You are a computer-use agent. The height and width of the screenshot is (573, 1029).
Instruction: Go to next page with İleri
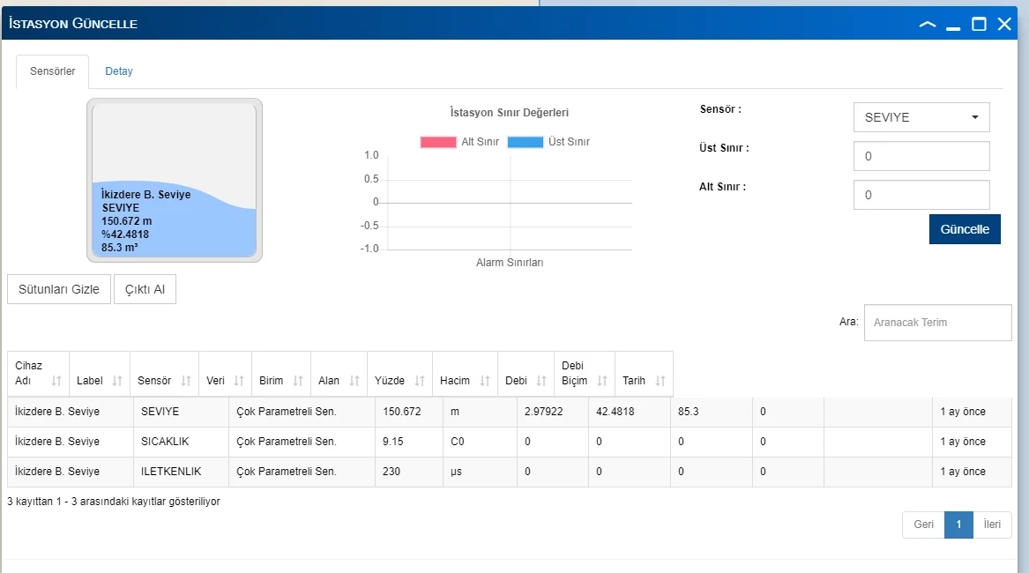(x=992, y=525)
